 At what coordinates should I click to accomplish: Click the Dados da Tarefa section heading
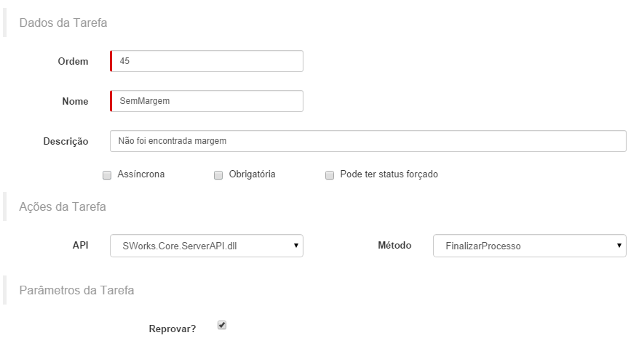63,23
